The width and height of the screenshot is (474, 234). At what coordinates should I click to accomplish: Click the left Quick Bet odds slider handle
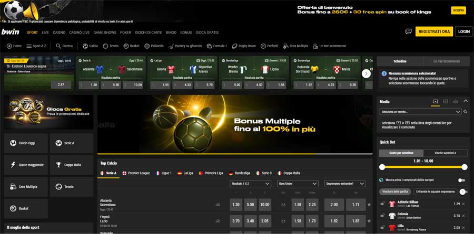(x=382, y=167)
